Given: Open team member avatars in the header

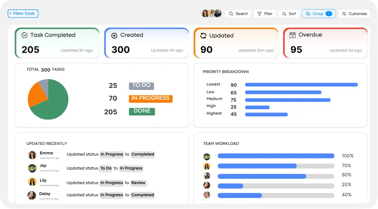Looking at the screenshot, I should [x=211, y=14].
